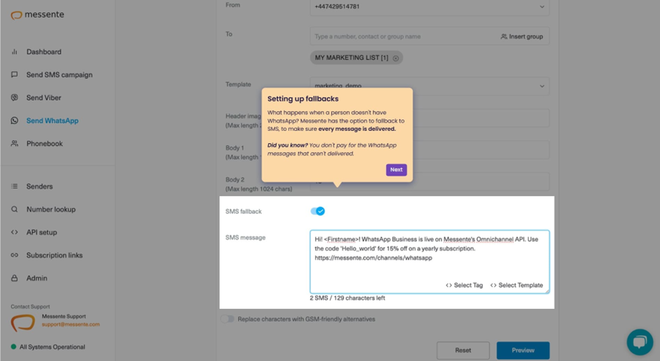Click the Preview button

(523, 350)
